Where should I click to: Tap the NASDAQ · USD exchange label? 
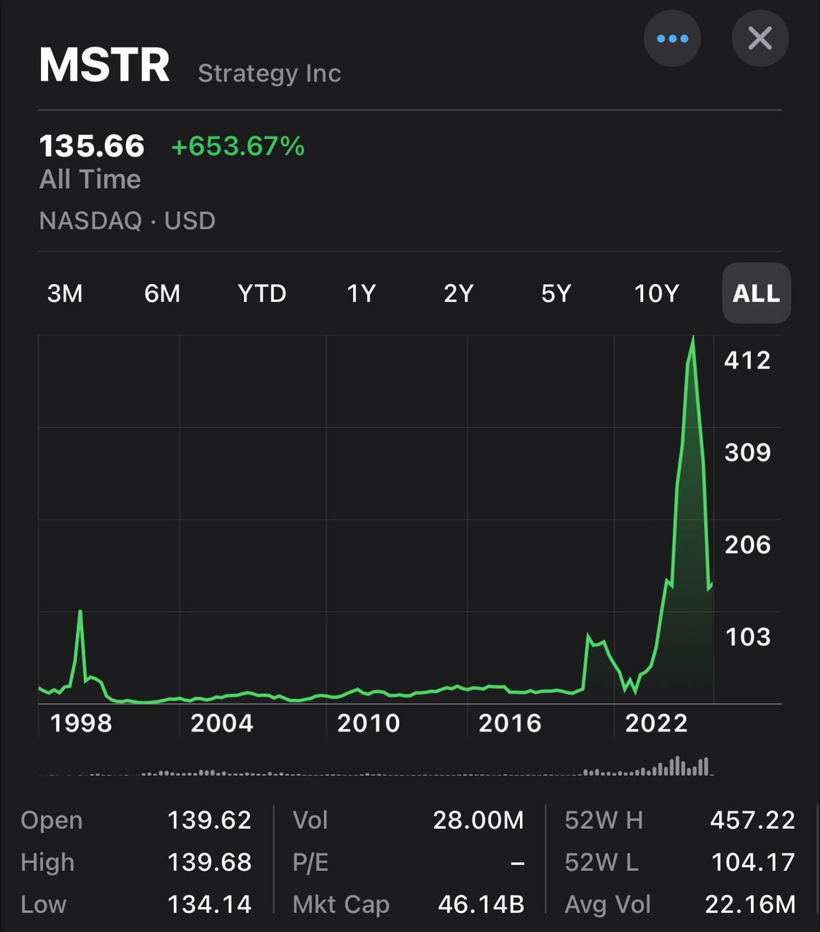pyautogui.click(x=127, y=221)
